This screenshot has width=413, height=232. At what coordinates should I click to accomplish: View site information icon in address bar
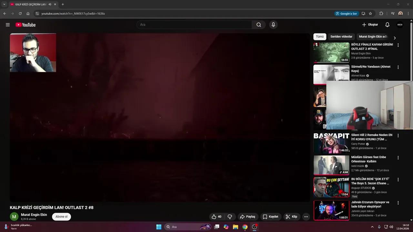37,14
